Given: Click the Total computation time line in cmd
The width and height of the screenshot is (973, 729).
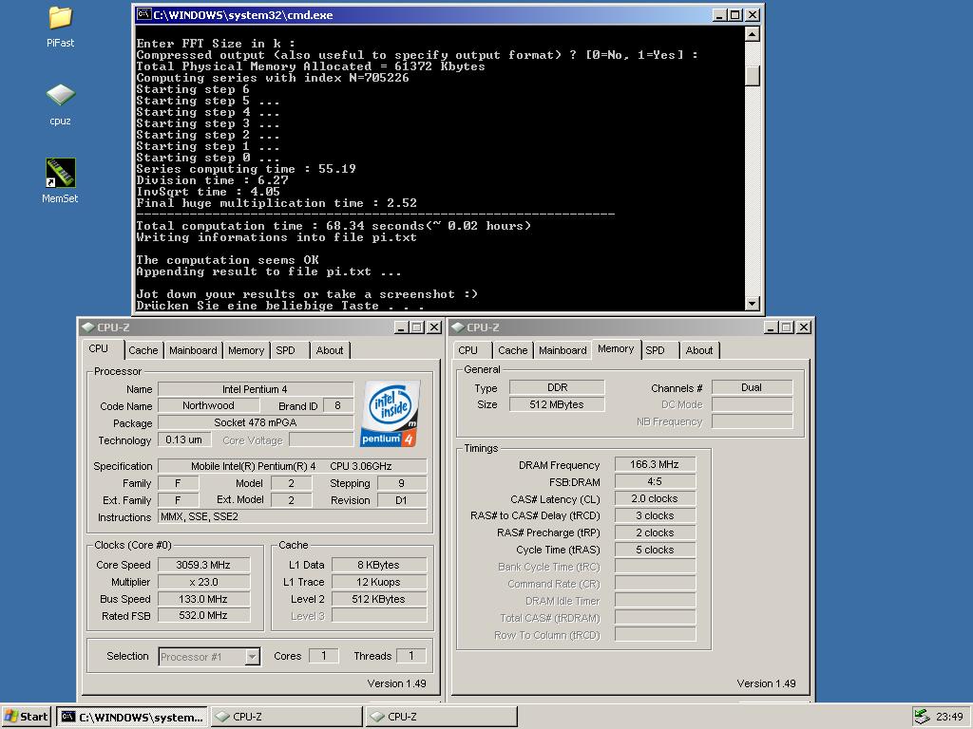Looking at the screenshot, I should tap(334, 226).
